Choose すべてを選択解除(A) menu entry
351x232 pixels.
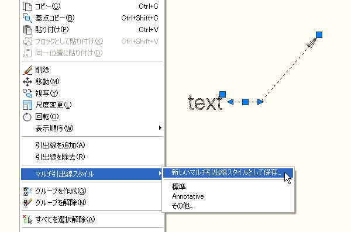click(92, 220)
